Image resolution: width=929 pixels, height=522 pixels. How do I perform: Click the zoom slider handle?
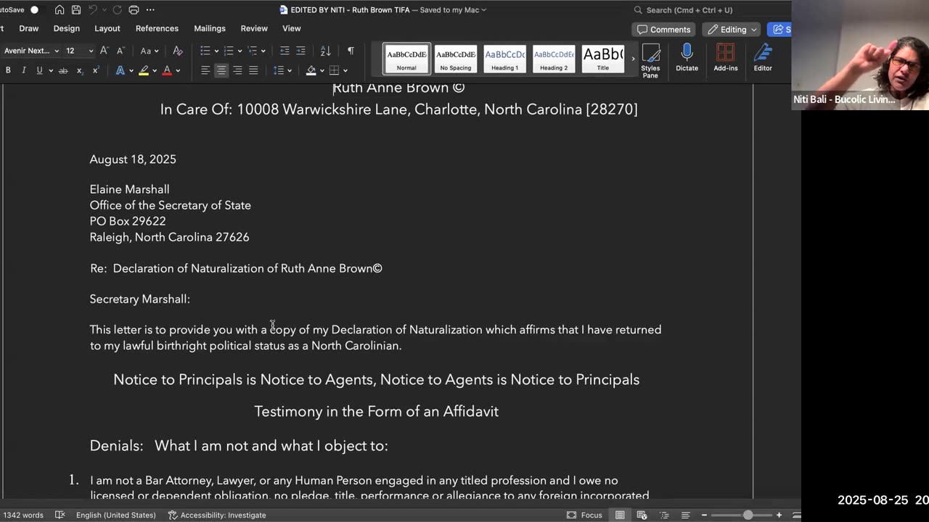pos(748,515)
